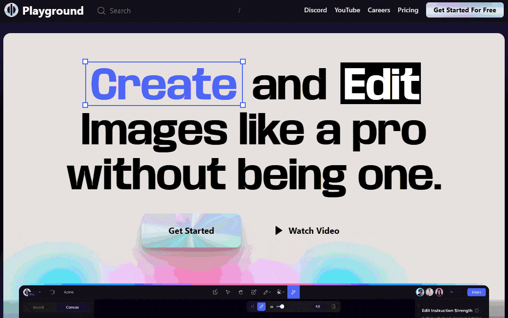The image size is (508, 318).
Task: Click the undo arrow icon
Action: pyautogui.click(x=452, y=292)
